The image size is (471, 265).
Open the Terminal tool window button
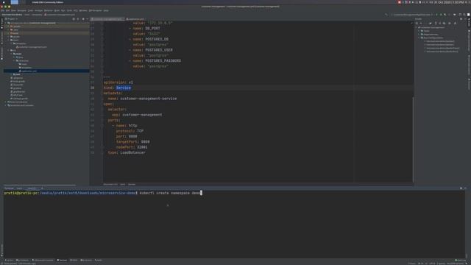(62, 260)
